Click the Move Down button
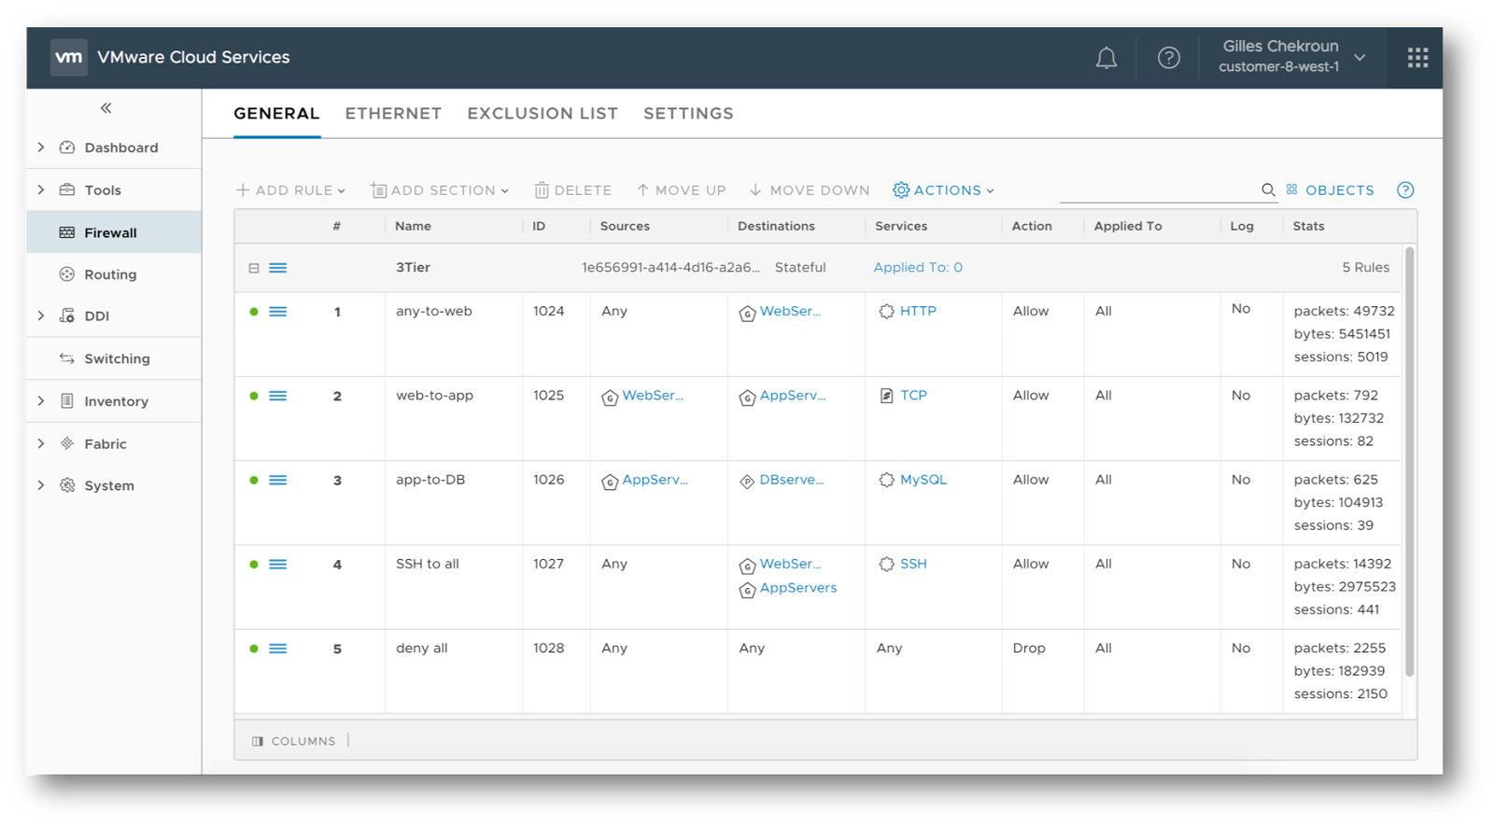1494x825 pixels. [x=809, y=190]
